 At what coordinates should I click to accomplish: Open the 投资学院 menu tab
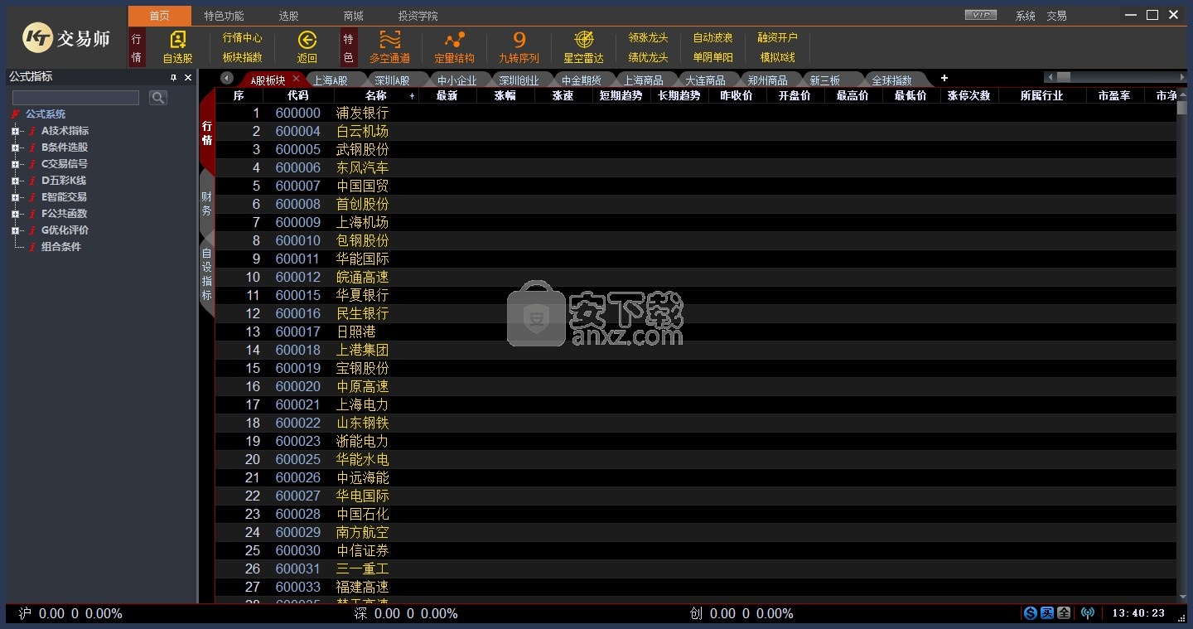click(418, 16)
